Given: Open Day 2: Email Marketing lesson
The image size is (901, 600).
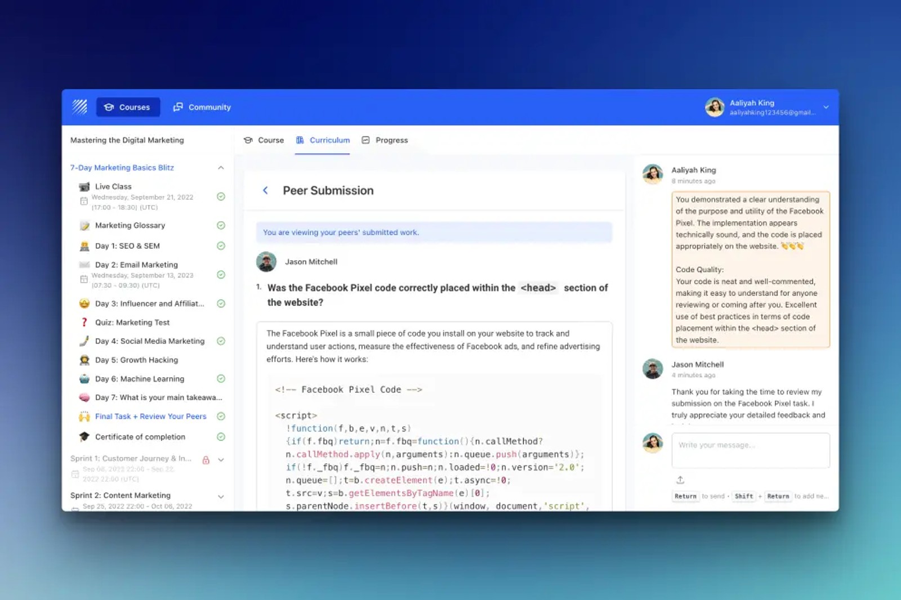Looking at the screenshot, I should pyautogui.click(x=136, y=265).
